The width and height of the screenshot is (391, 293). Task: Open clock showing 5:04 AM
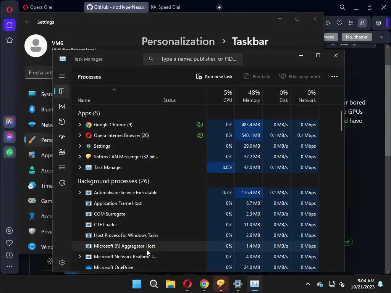[x=363, y=284]
